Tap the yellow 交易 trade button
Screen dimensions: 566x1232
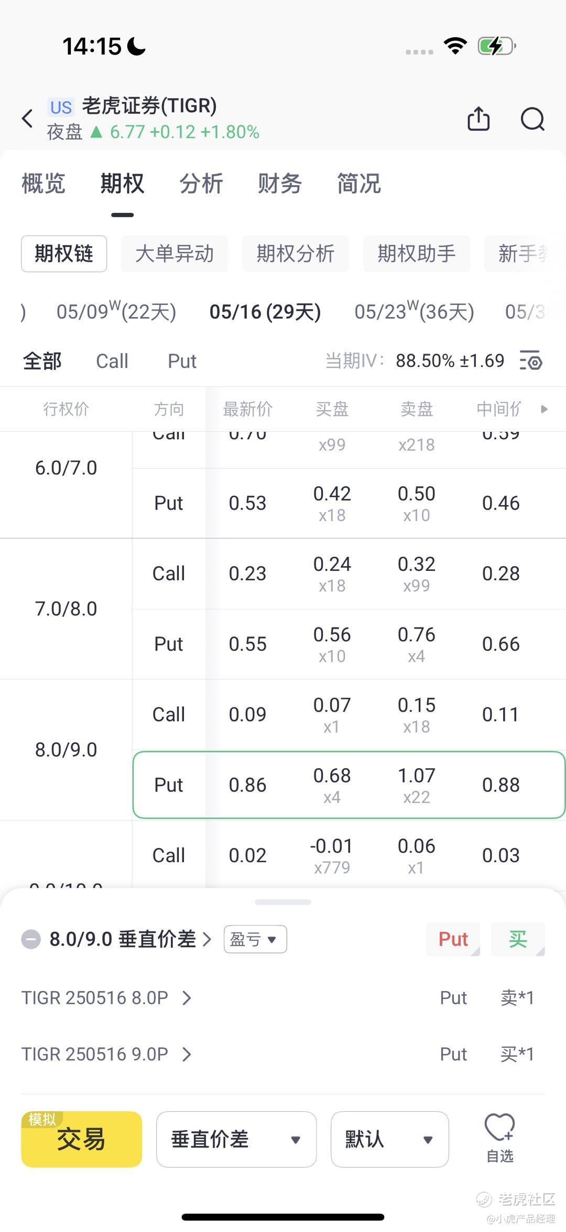(x=82, y=1139)
